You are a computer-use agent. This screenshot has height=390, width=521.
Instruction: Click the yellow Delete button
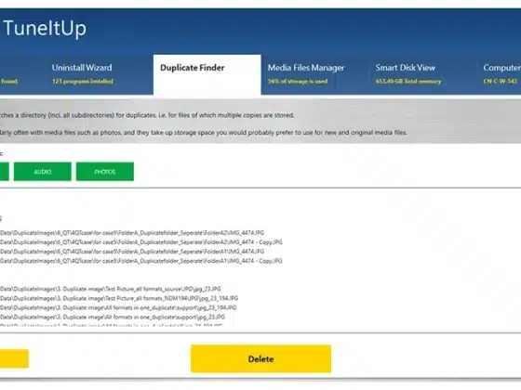point(260,358)
